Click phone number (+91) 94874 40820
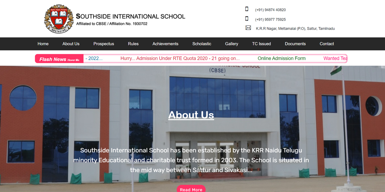Screen dimensions: 385x192 point(270,10)
